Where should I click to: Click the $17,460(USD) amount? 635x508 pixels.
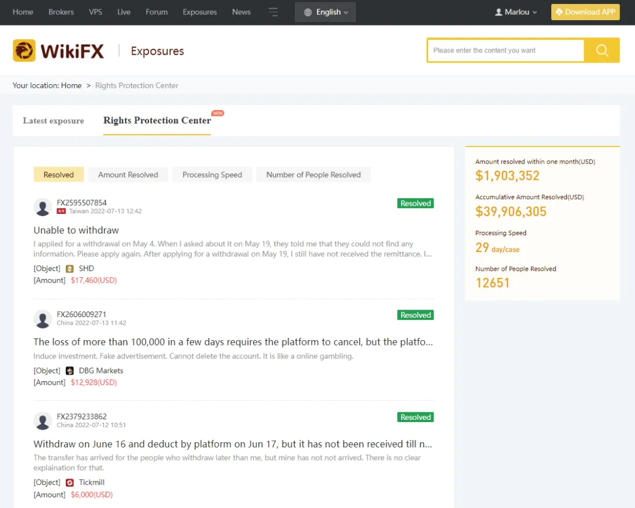click(94, 280)
